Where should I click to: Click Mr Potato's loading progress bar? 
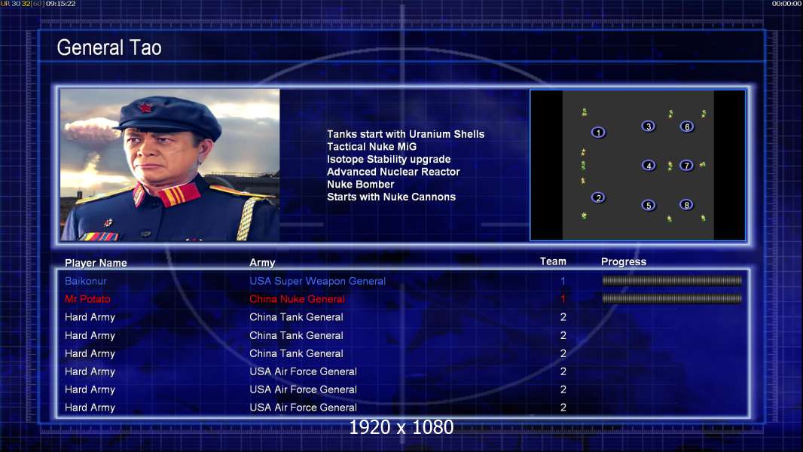672,298
